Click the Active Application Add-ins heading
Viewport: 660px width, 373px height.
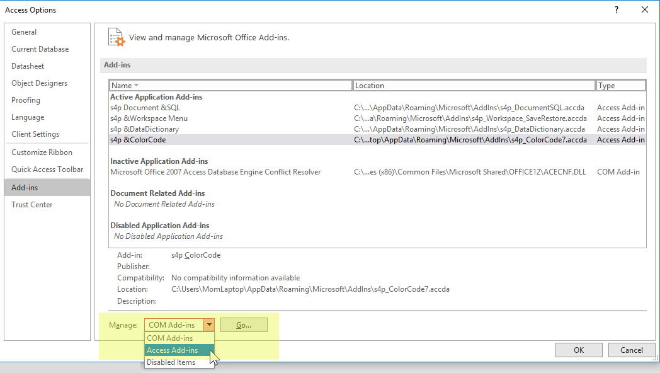pos(156,97)
